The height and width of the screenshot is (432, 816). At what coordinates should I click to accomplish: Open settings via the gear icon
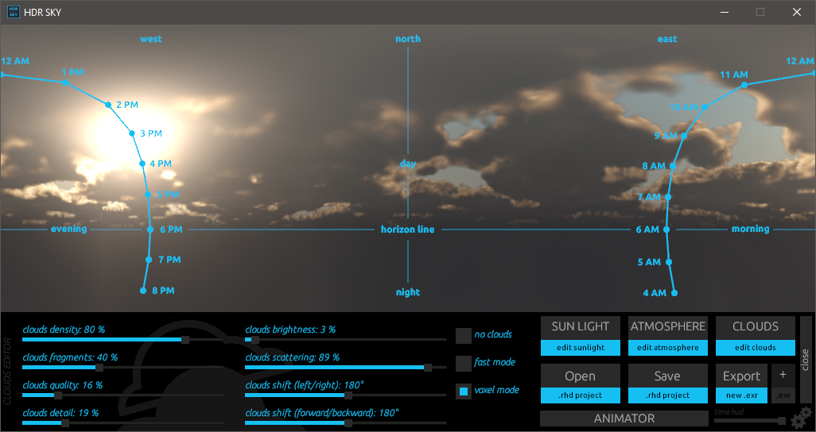pos(800,418)
